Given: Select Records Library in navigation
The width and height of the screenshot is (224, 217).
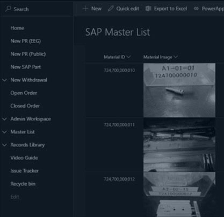Looking at the screenshot, I should pyautogui.click(x=27, y=145).
